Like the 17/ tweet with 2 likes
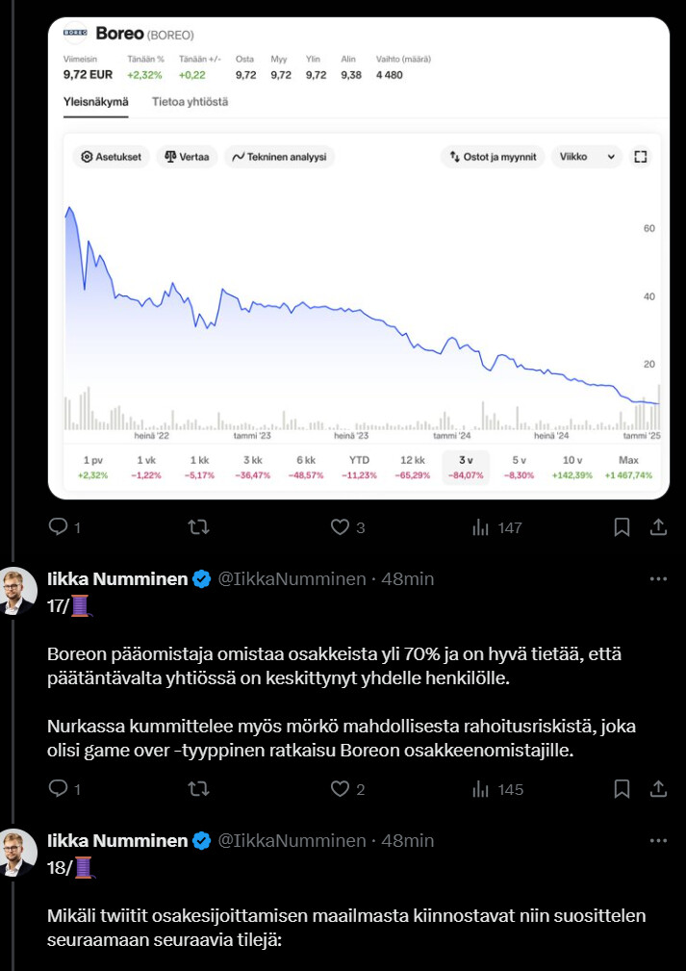Image resolution: width=686 pixels, height=971 pixels. [340, 789]
